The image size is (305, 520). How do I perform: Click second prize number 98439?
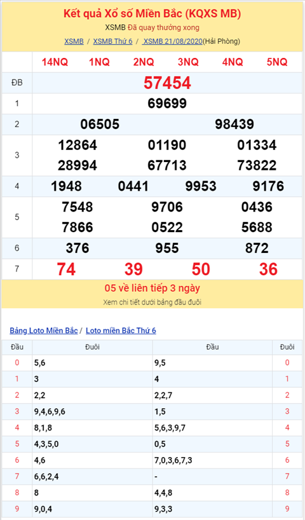(234, 125)
